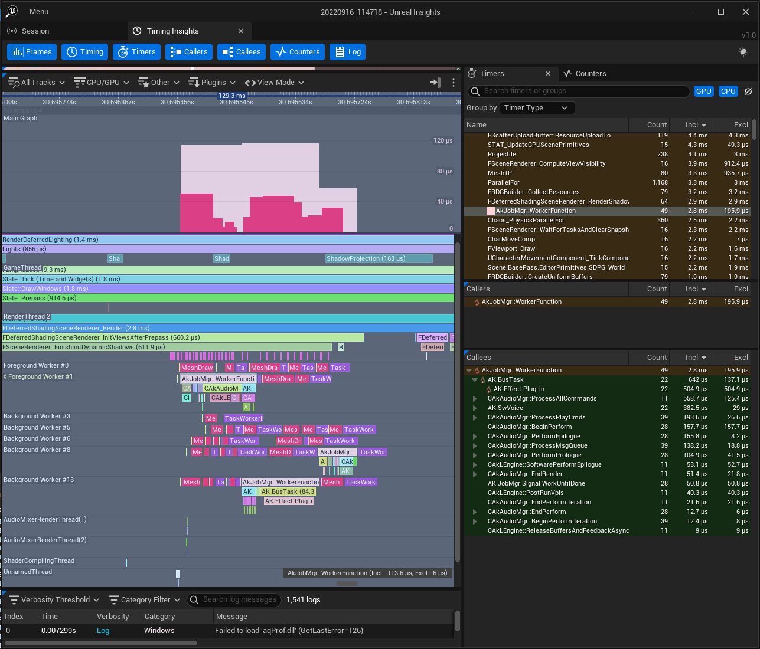Open the Verbosity Threshold dropdown
Image resolution: width=760 pixels, height=649 pixels.
point(54,600)
